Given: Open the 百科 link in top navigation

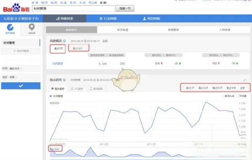Looking at the screenshot, I should click(73, 3).
